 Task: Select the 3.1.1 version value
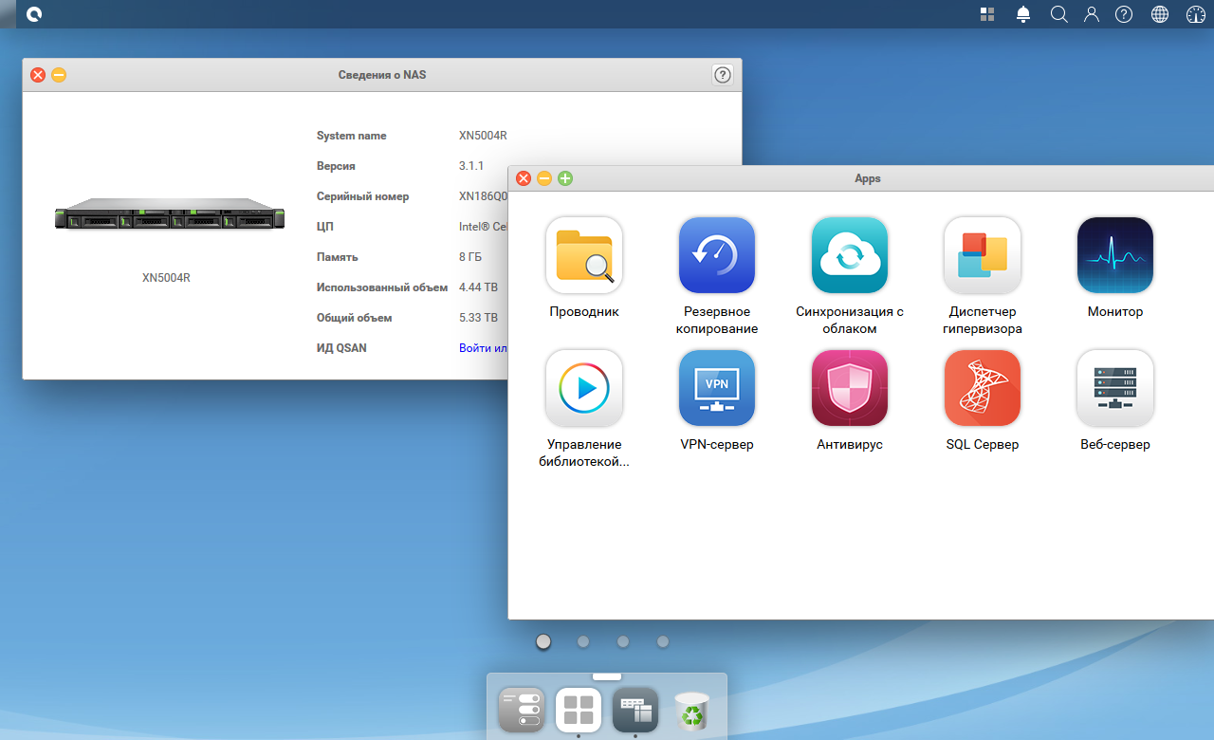pos(471,166)
